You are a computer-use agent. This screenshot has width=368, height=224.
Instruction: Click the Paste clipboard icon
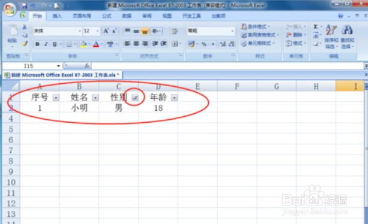click(x=12, y=31)
